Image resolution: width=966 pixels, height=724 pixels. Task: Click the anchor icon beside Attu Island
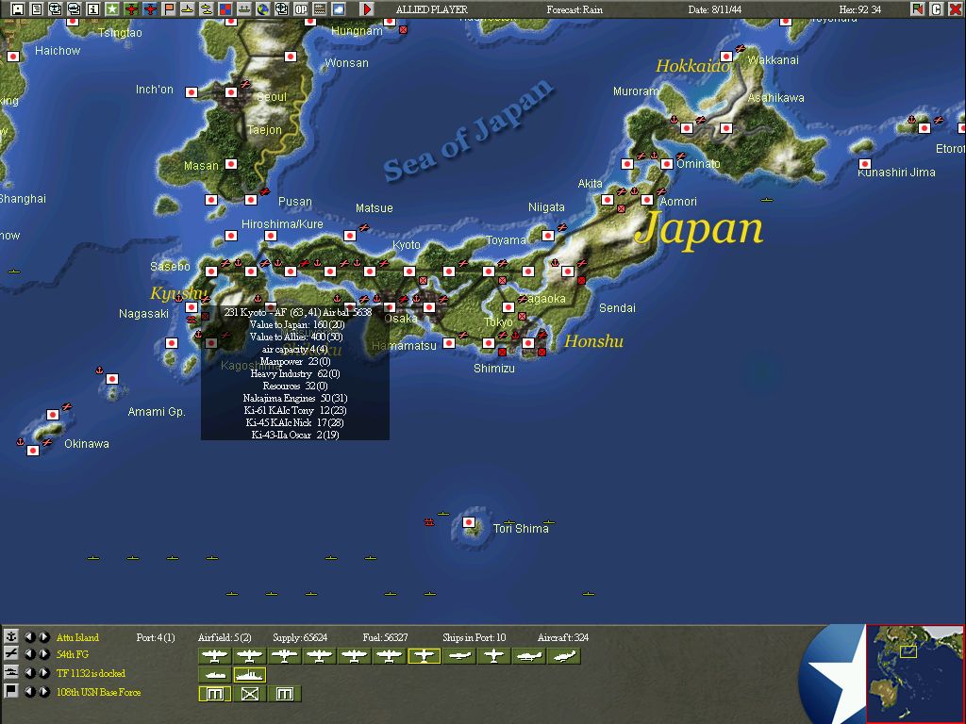point(11,636)
